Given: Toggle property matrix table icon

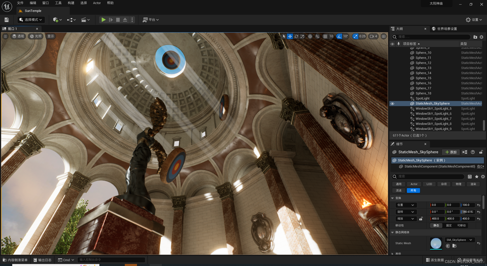Looking at the screenshot, I should tap(470, 177).
